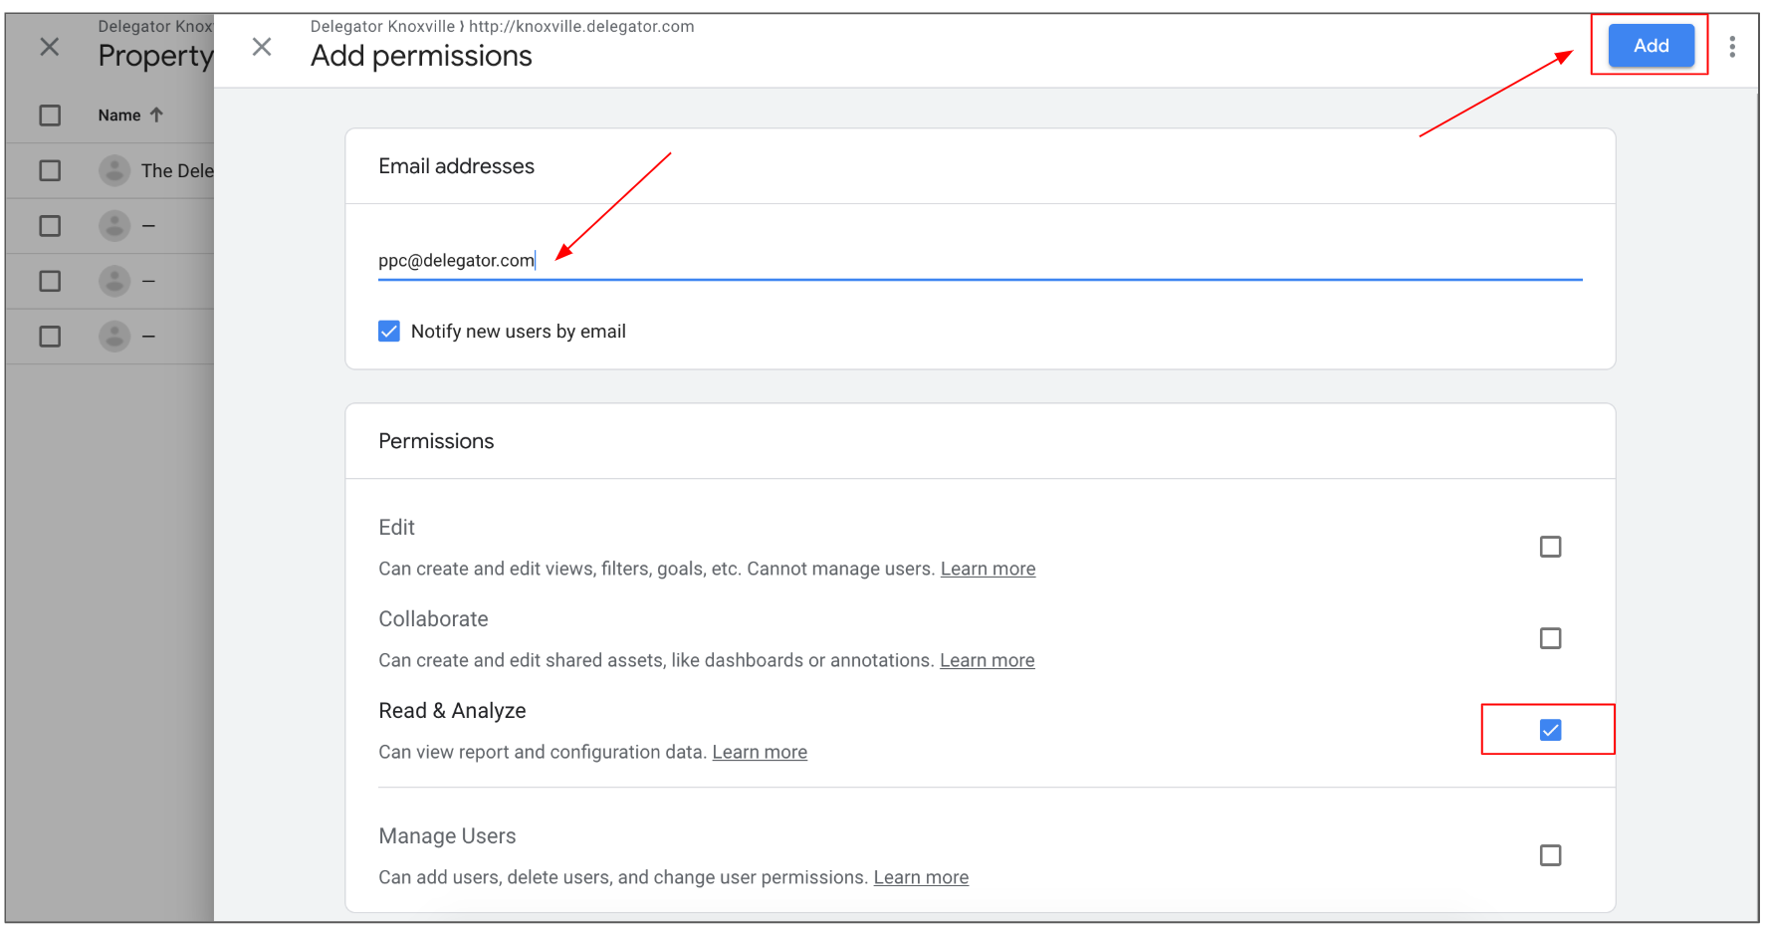Enable the Collaborate permission checkbox
The height and width of the screenshot is (930, 1768).
(1550, 638)
